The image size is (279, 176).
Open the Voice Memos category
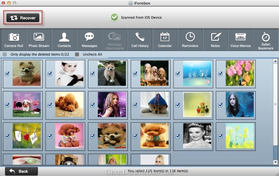tap(240, 40)
